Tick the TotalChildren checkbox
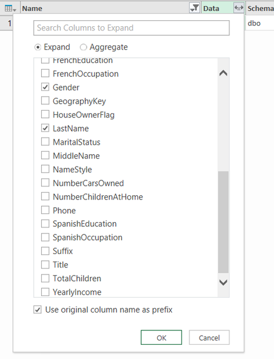 (x=45, y=278)
